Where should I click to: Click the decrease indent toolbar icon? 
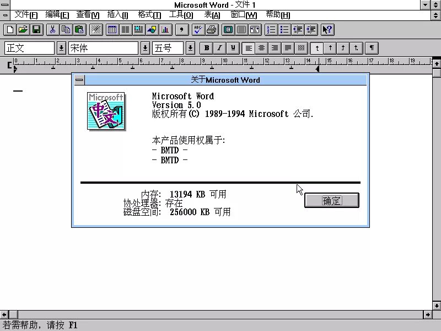coord(298,30)
